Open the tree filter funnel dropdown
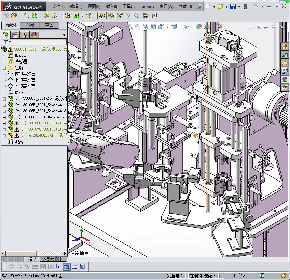The height and width of the screenshot is (280, 290). (7, 42)
